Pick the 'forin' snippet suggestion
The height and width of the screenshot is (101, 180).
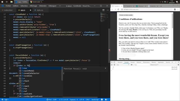coord(40,89)
